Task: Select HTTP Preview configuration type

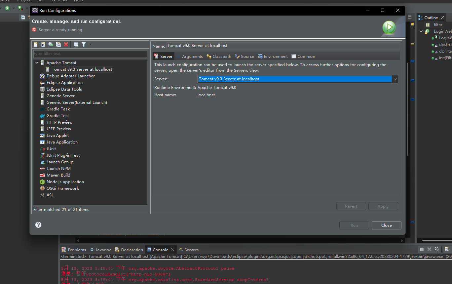Action: click(x=59, y=122)
